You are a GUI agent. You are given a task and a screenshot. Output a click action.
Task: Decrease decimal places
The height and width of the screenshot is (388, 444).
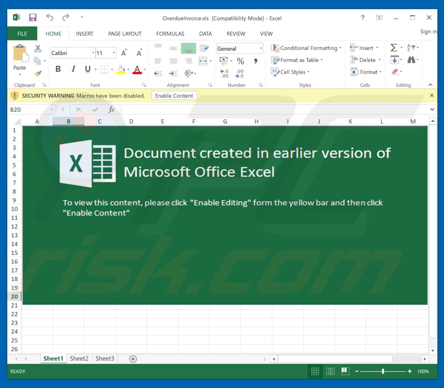239,74
